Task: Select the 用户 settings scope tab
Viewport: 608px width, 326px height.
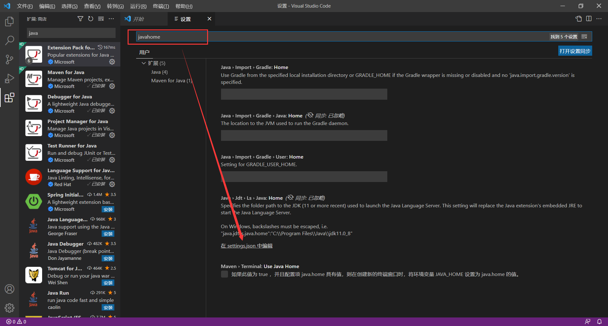Action: coord(144,52)
